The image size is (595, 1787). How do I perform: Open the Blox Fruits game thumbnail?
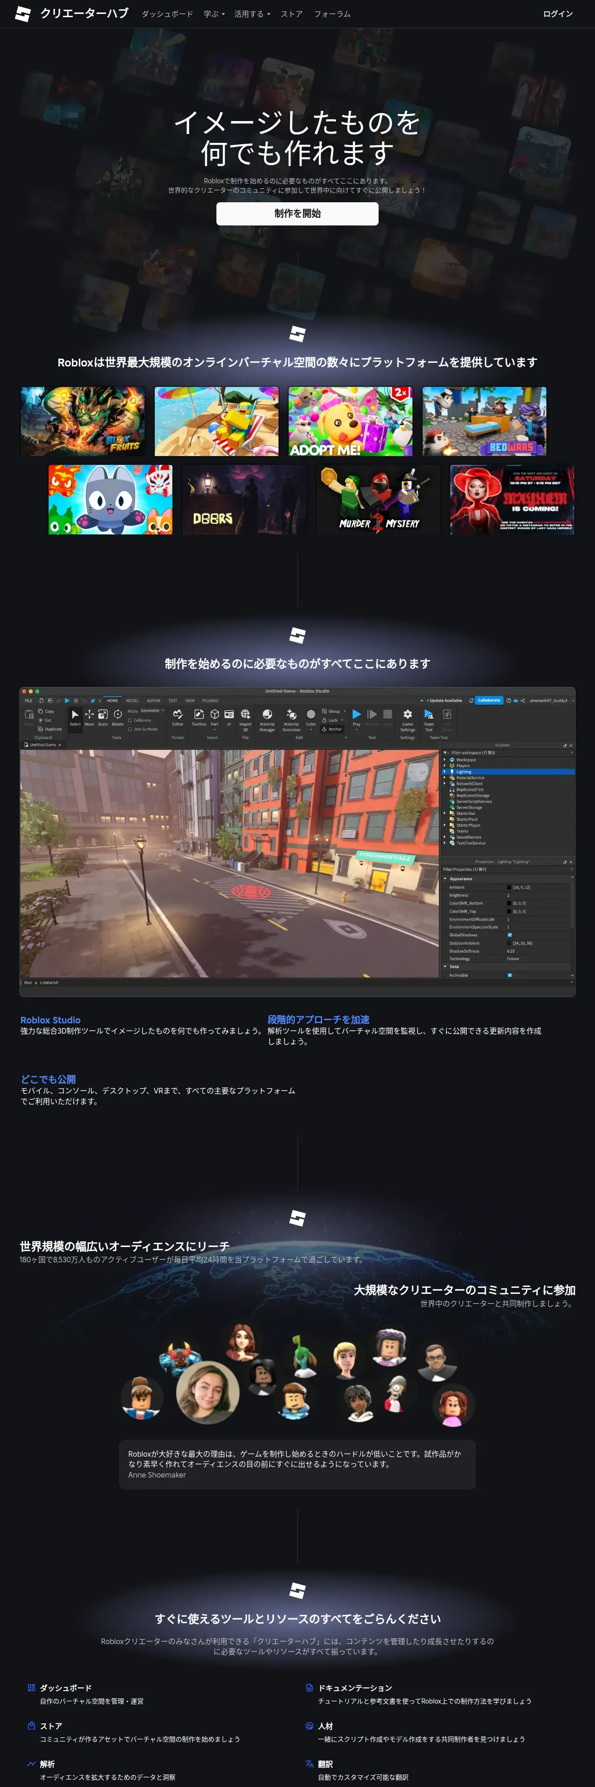[83, 421]
